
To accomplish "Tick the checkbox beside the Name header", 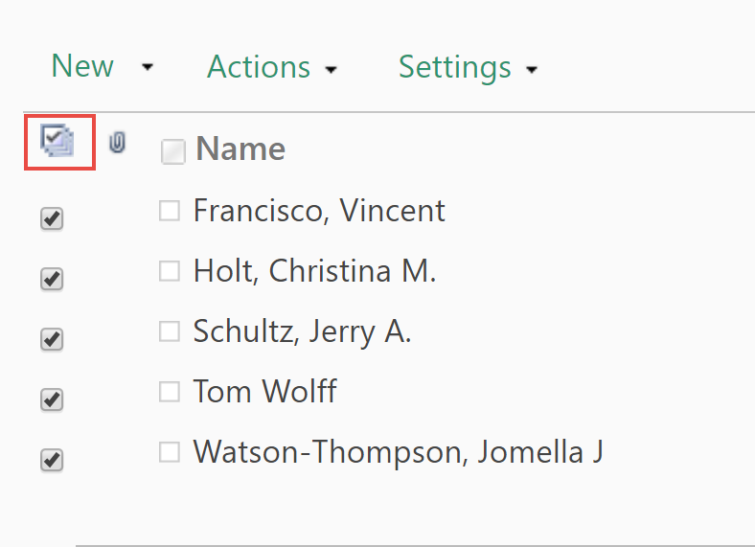I will click(x=173, y=151).
